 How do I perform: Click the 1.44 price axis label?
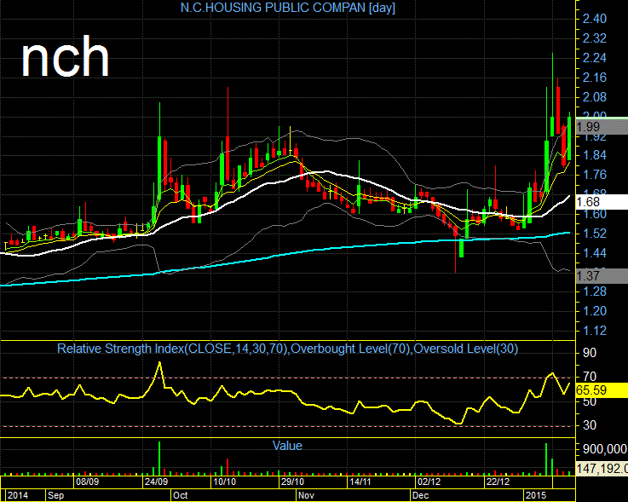pyautogui.click(x=595, y=253)
